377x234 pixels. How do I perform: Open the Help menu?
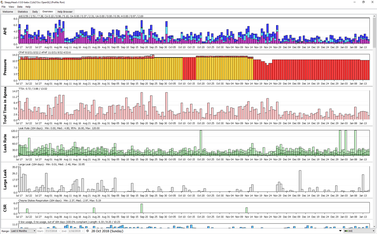point(28,7)
